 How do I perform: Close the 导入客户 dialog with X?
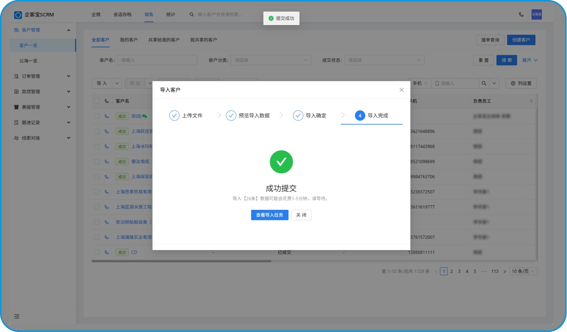pyautogui.click(x=402, y=90)
